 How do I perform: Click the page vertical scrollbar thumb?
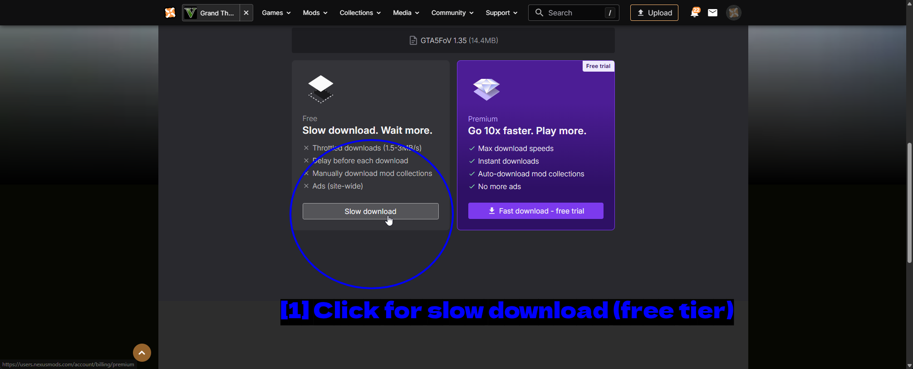click(909, 203)
